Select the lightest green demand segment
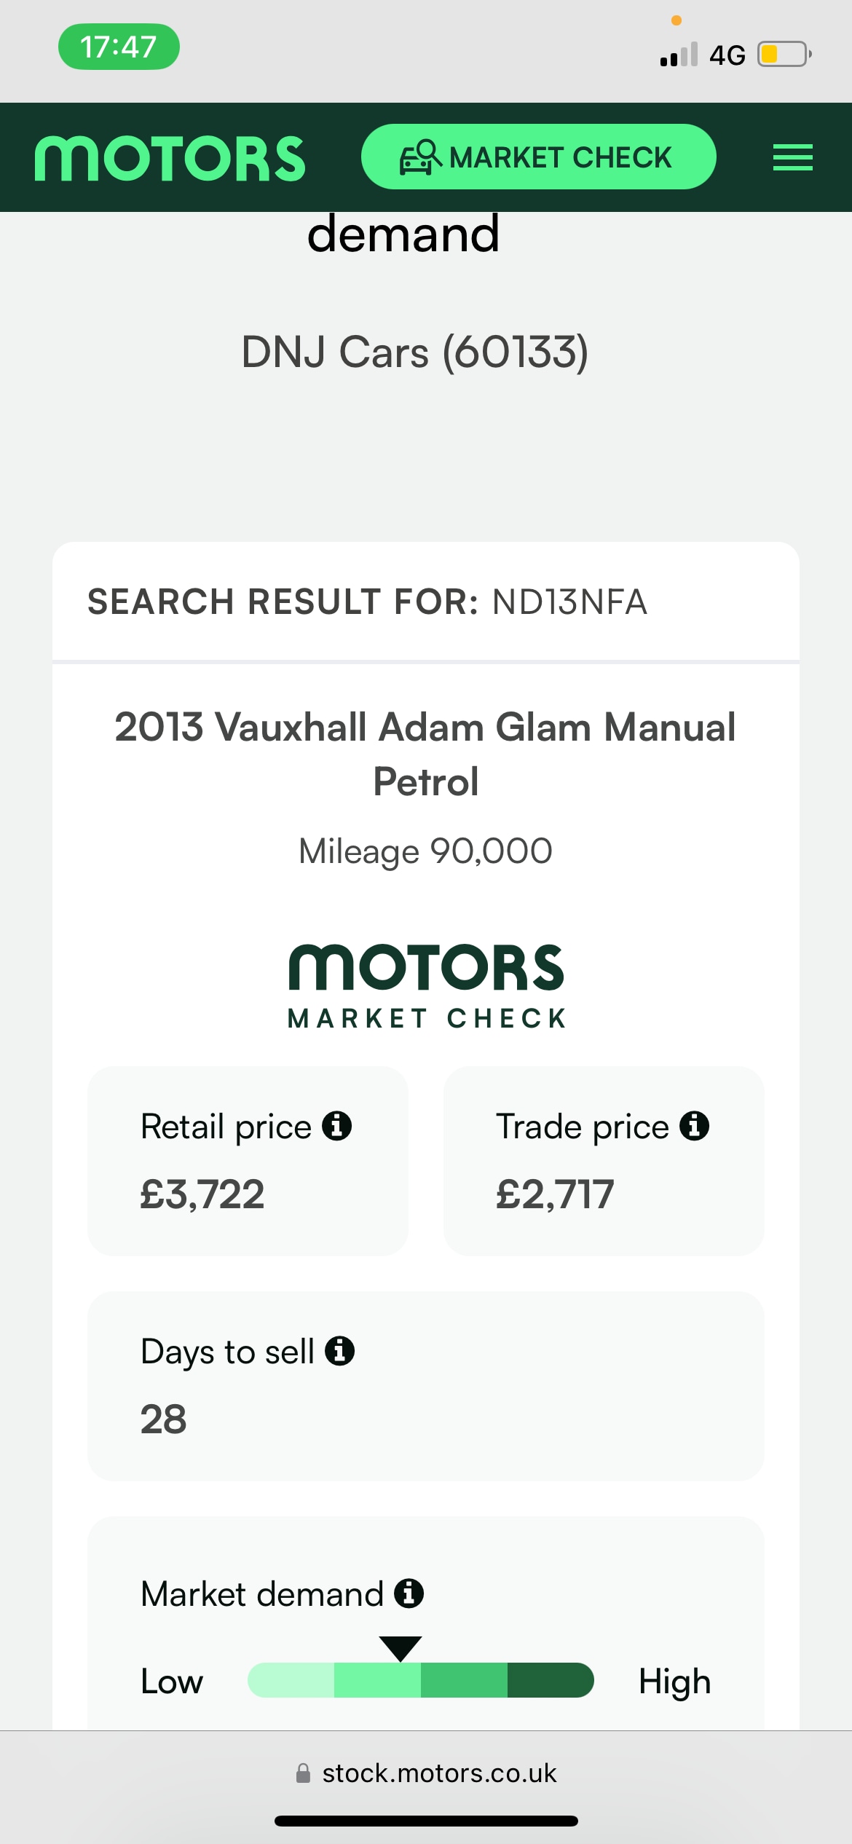This screenshot has width=852, height=1844. pos(291,1679)
